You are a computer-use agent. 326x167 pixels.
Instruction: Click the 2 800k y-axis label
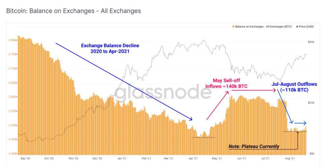tap(13, 40)
